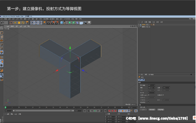Open first menu of the Material manager
The image size is (196, 123).
tap(8, 114)
